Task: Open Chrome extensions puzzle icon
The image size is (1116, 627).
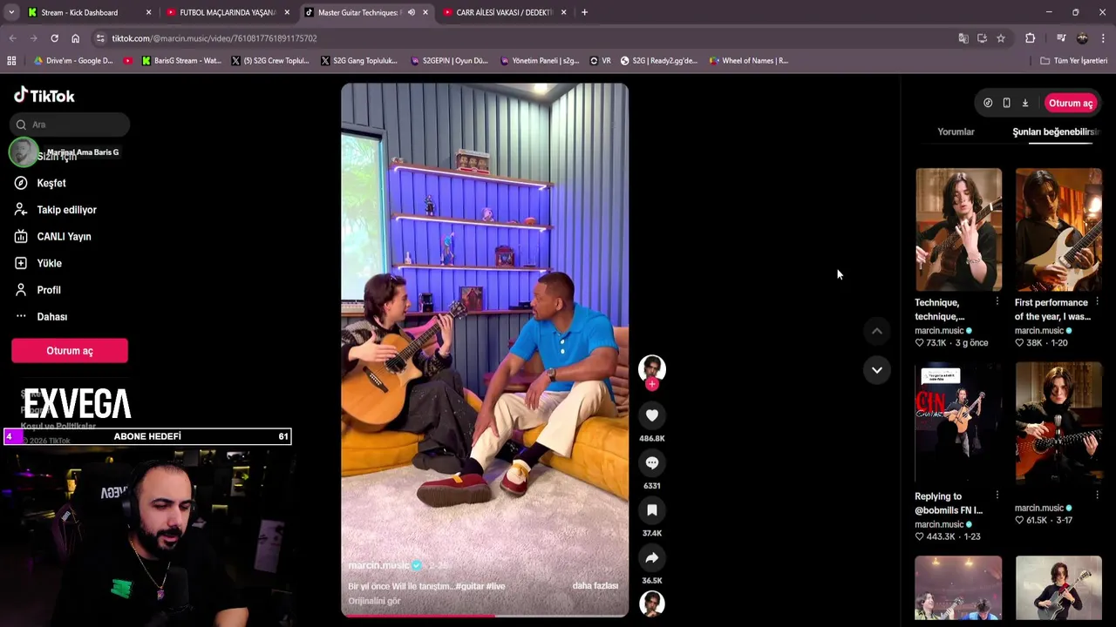Action: (1030, 38)
